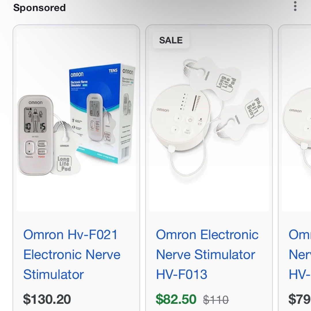The width and height of the screenshot is (311, 311).
Task: Open the Omron Hv-F021 Electronic Nerve Stimulator link
Action: pos(72,254)
